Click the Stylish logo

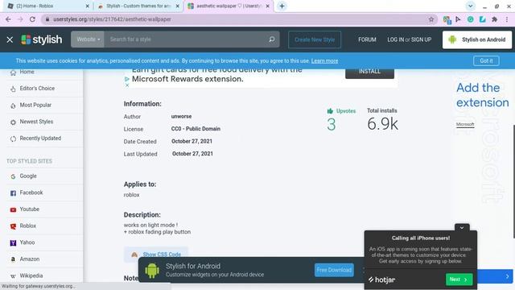[41, 39]
